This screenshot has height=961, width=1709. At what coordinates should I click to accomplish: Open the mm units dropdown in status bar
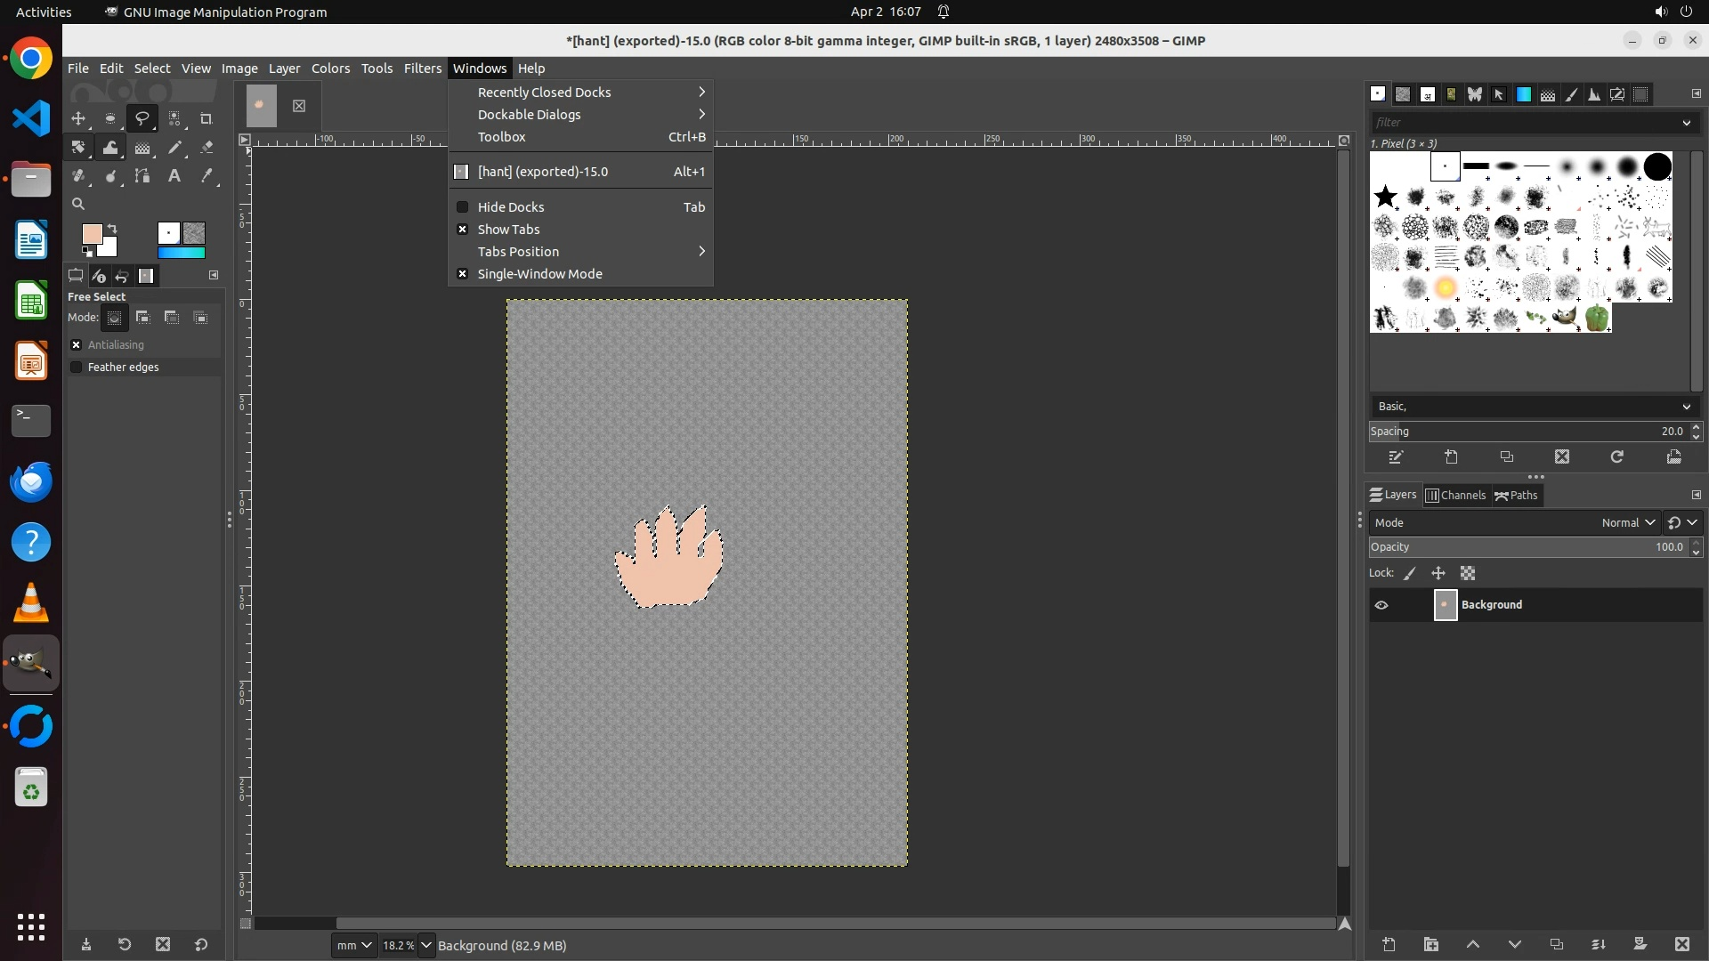(x=353, y=945)
